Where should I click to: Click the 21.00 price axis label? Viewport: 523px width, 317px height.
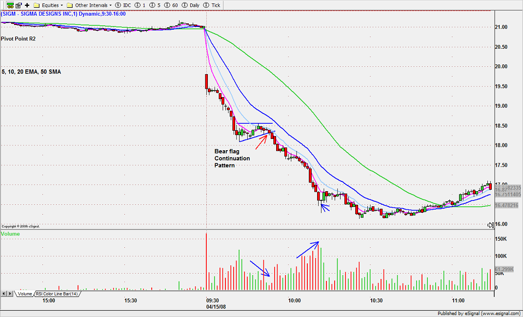501,27
